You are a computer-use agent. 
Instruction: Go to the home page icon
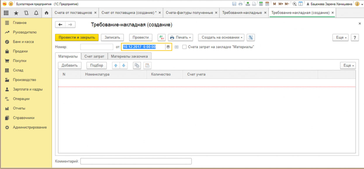[46, 13]
